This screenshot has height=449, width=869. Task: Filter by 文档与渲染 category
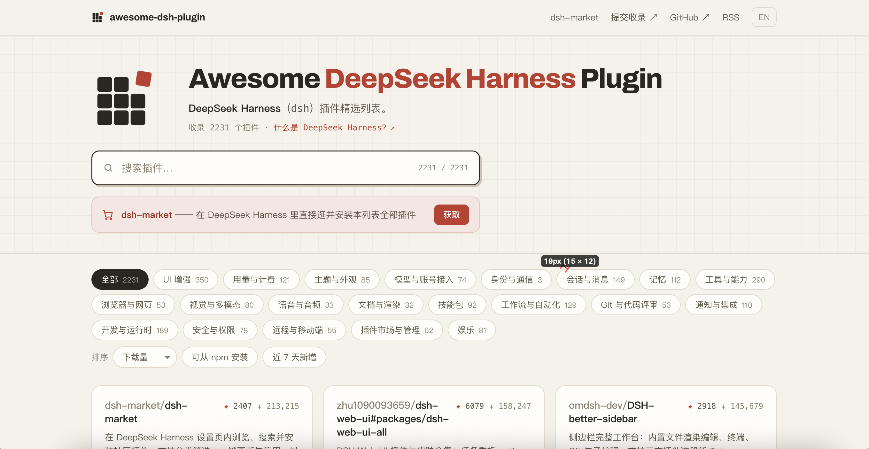[x=385, y=305]
